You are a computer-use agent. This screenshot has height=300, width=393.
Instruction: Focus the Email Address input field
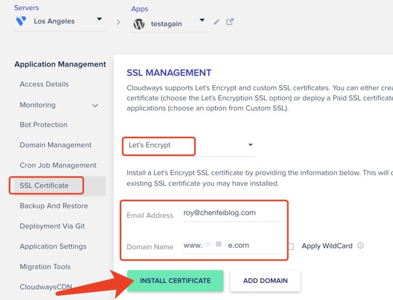[x=233, y=213]
